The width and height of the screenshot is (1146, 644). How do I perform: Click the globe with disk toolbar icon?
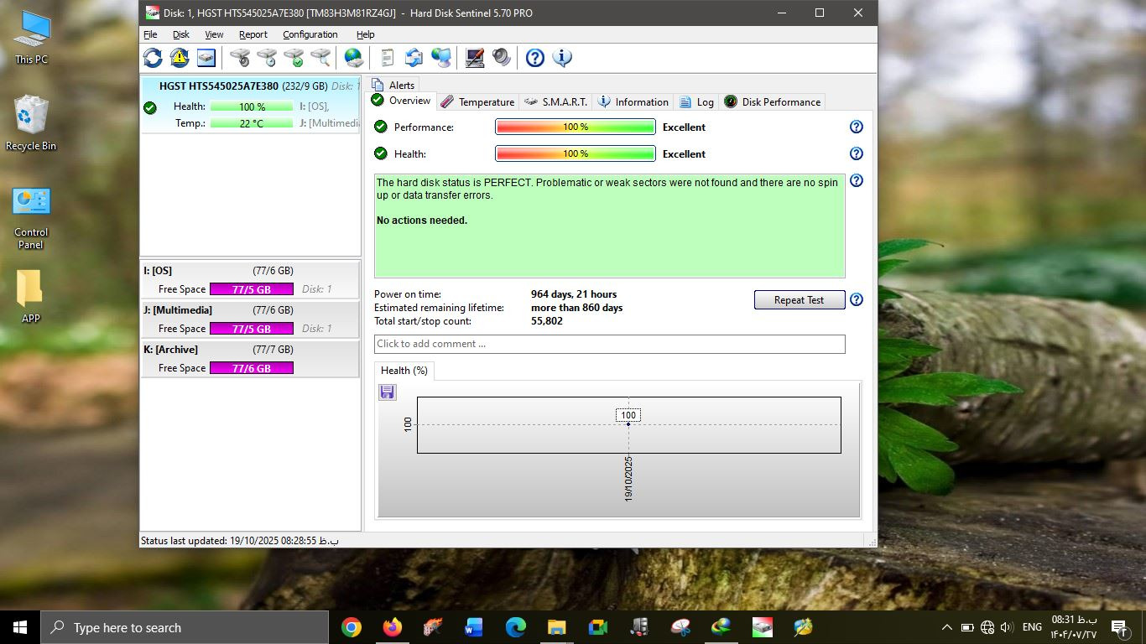coord(354,58)
